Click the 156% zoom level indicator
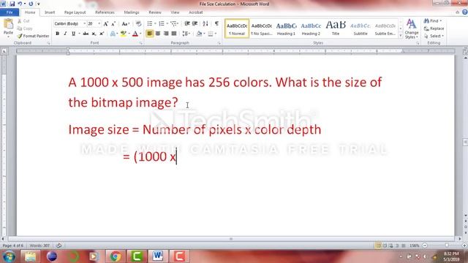 pyautogui.click(x=415, y=245)
